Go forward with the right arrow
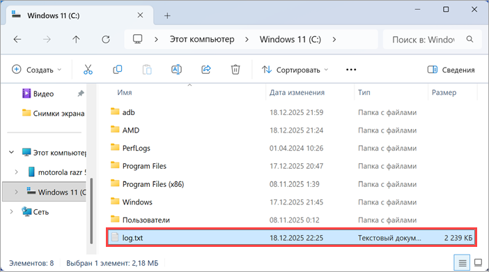 (47, 39)
